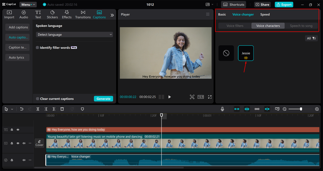Hide the caption text track

[18, 130]
